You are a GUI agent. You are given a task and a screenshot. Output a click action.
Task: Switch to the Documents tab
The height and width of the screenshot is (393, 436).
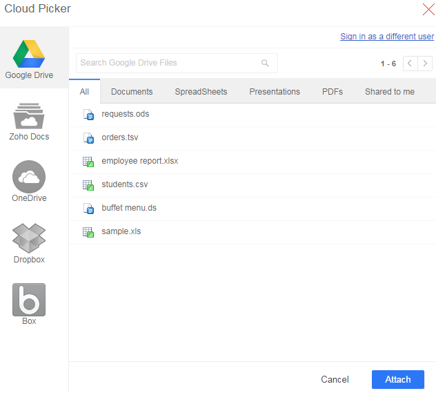click(x=132, y=92)
